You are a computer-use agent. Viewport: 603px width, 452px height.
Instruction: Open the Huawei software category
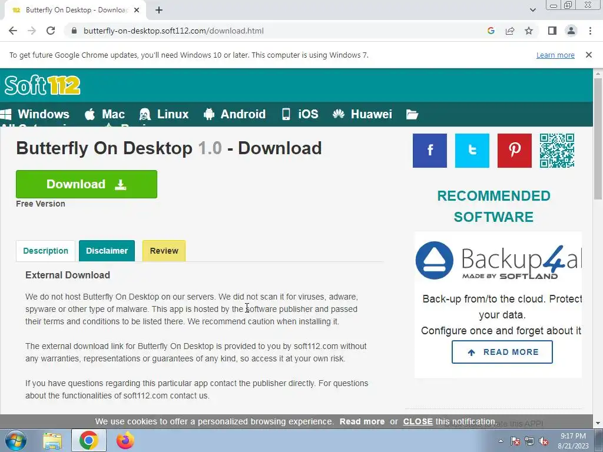362,114
